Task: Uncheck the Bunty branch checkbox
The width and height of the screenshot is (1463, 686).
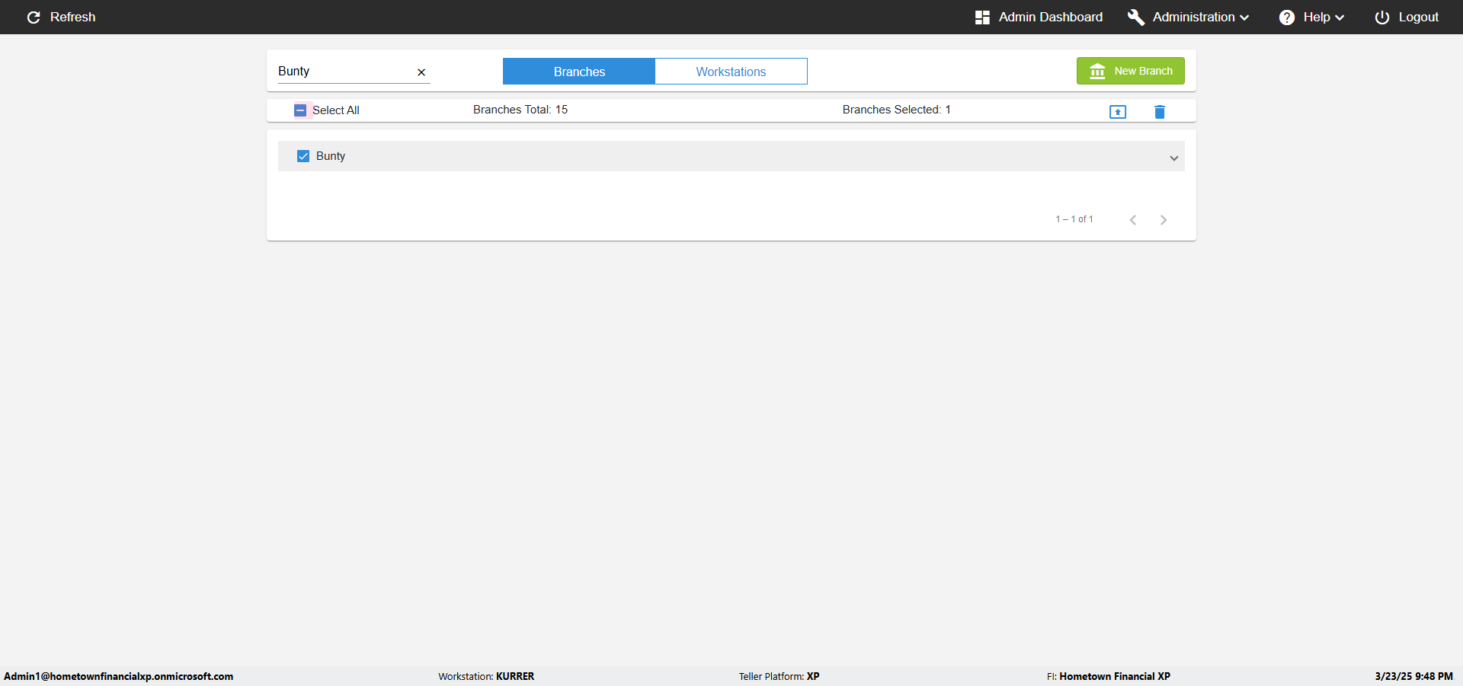Action: [x=303, y=156]
